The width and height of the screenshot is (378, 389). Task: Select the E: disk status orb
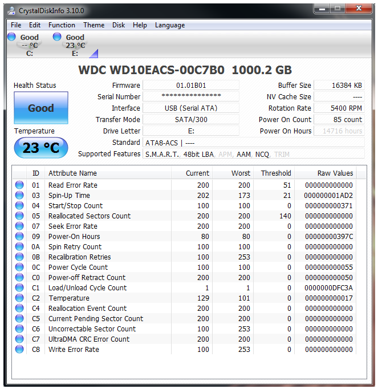click(x=57, y=37)
